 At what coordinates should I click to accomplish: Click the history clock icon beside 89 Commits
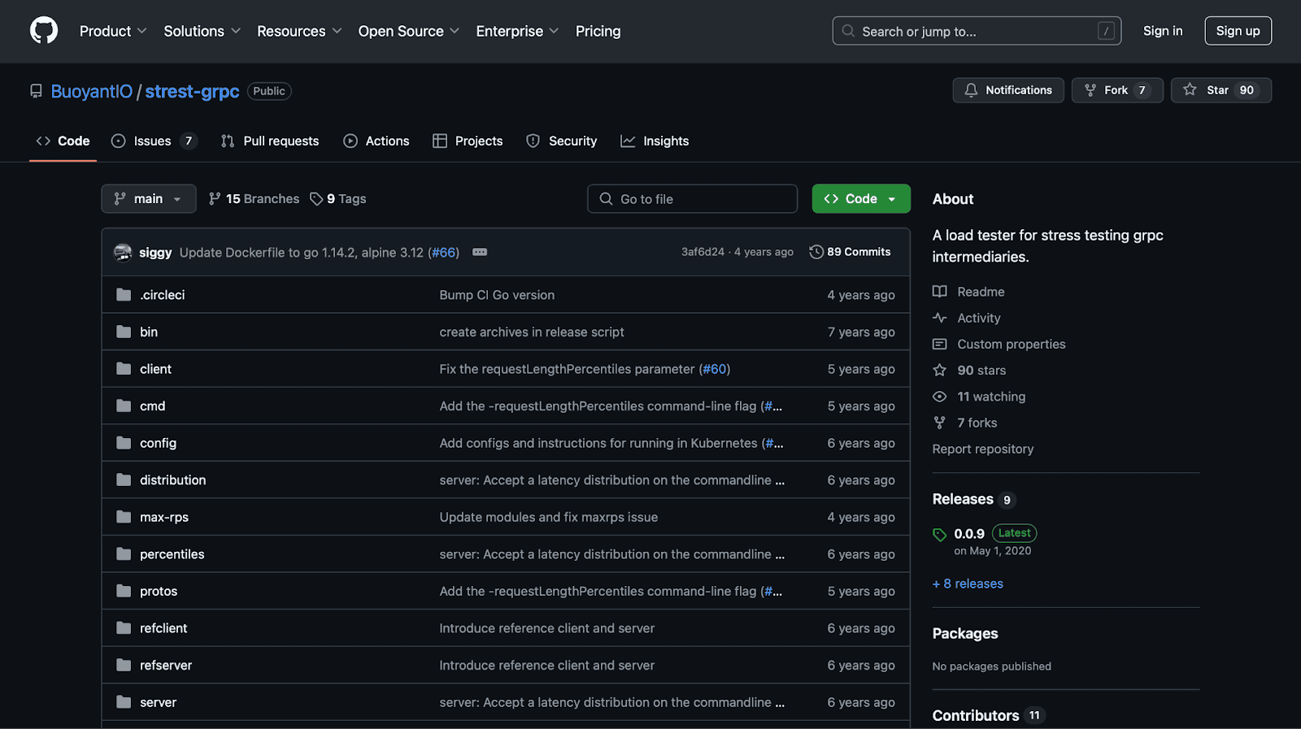coord(816,252)
